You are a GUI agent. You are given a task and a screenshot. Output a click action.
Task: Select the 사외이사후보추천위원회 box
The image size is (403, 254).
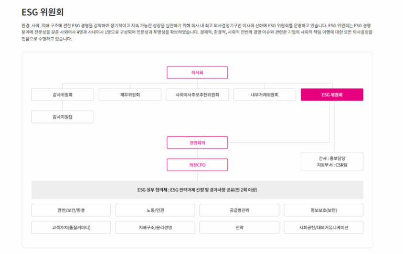tap(197, 95)
